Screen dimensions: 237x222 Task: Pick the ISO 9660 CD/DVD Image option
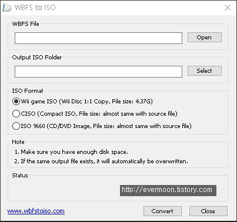[16, 126]
